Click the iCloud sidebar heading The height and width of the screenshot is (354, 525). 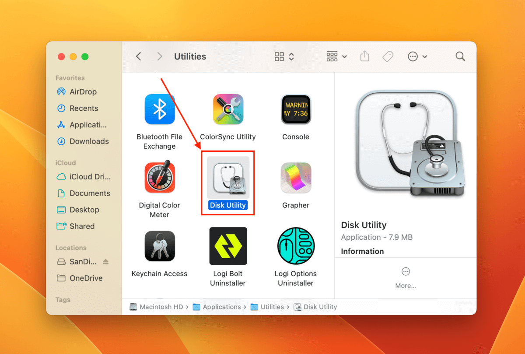66,163
